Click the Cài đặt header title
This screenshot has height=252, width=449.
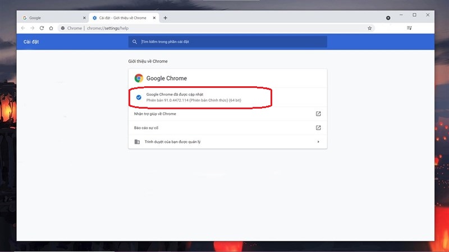[x=31, y=41]
